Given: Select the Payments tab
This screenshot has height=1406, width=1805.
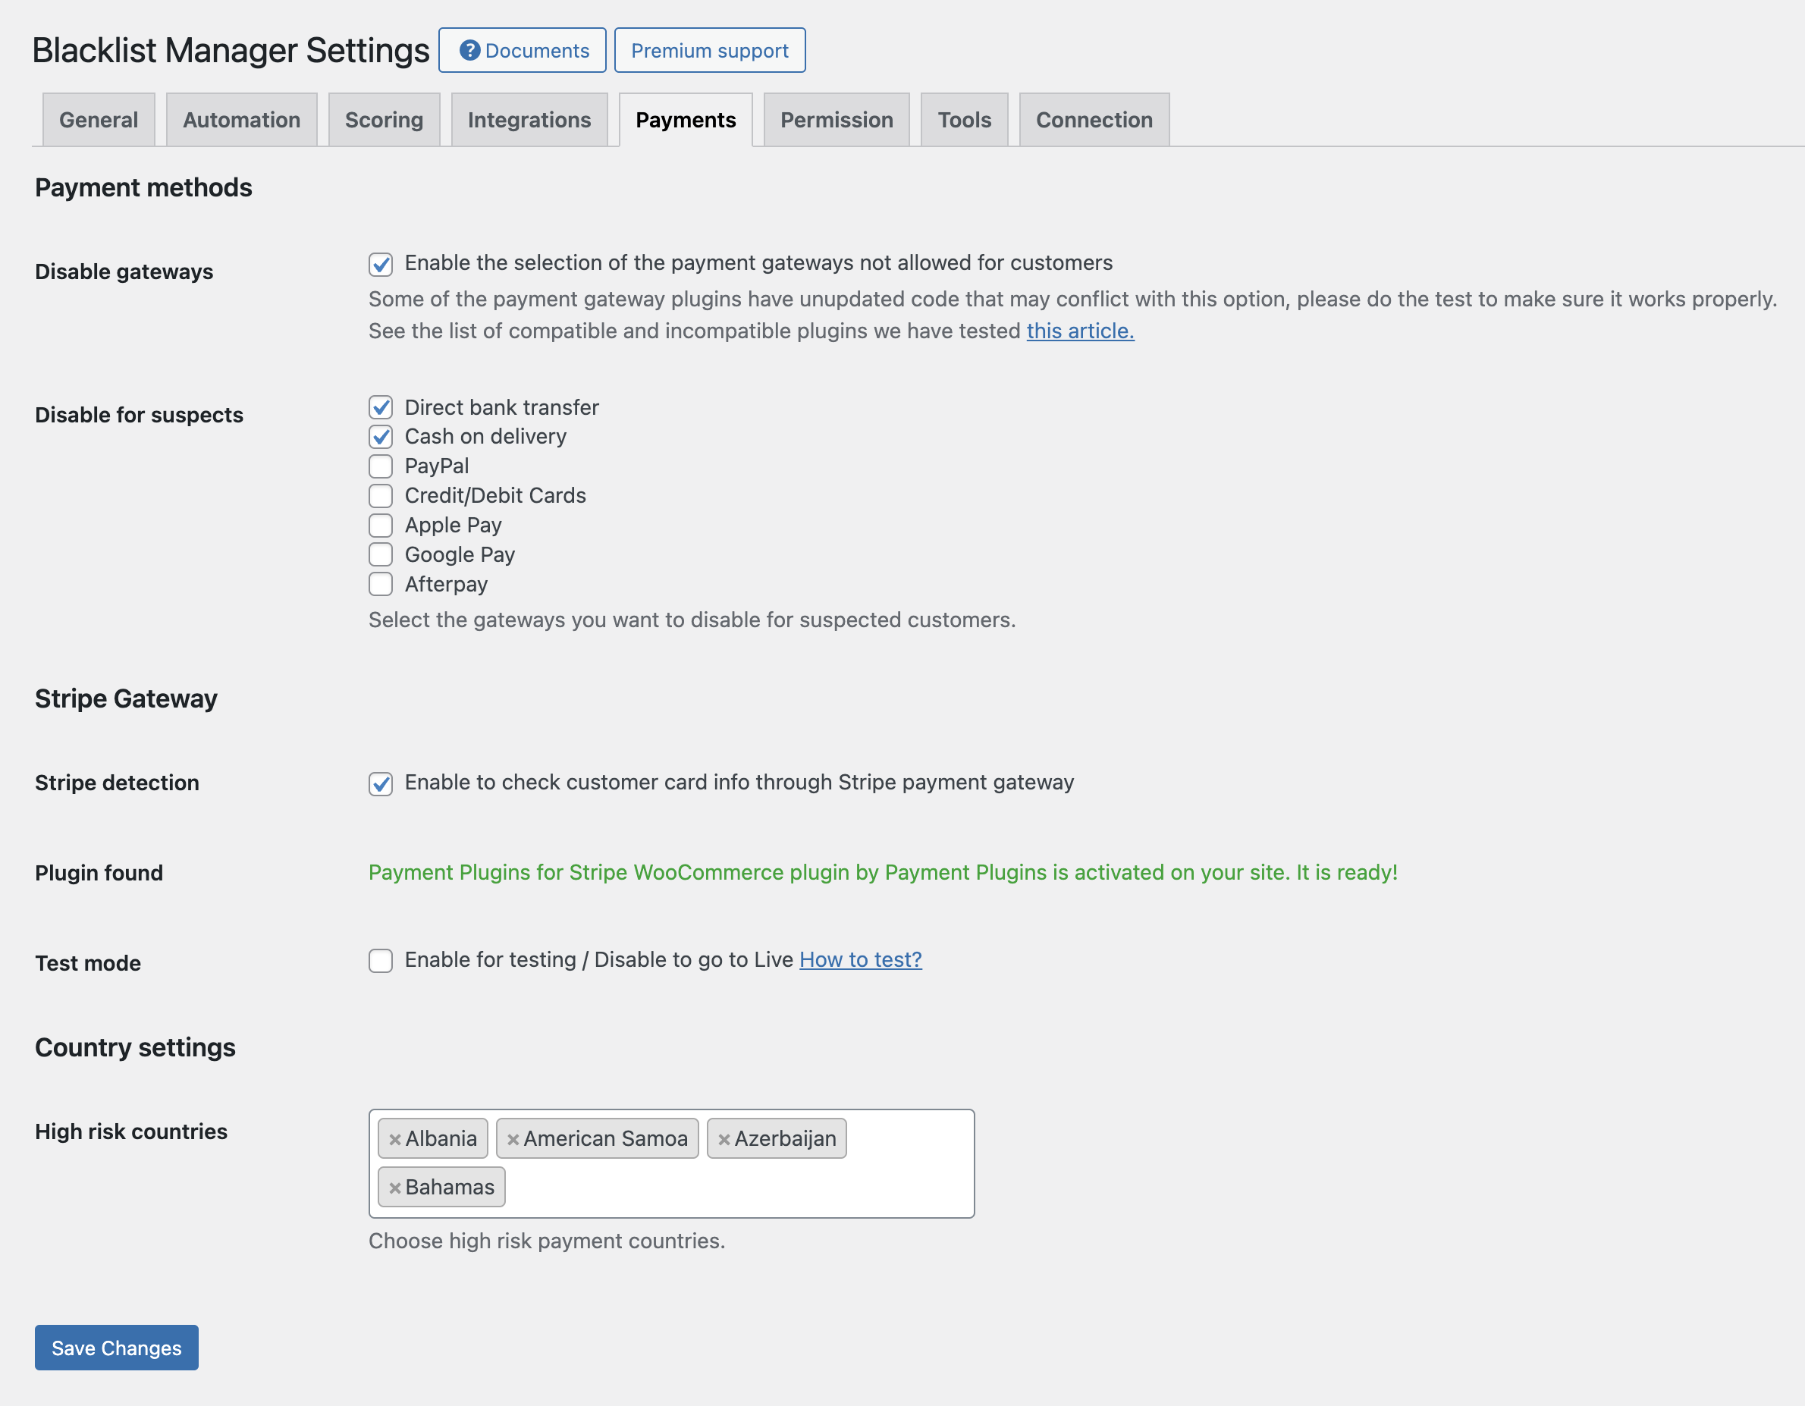Looking at the screenshot, I should pos(685,120).
